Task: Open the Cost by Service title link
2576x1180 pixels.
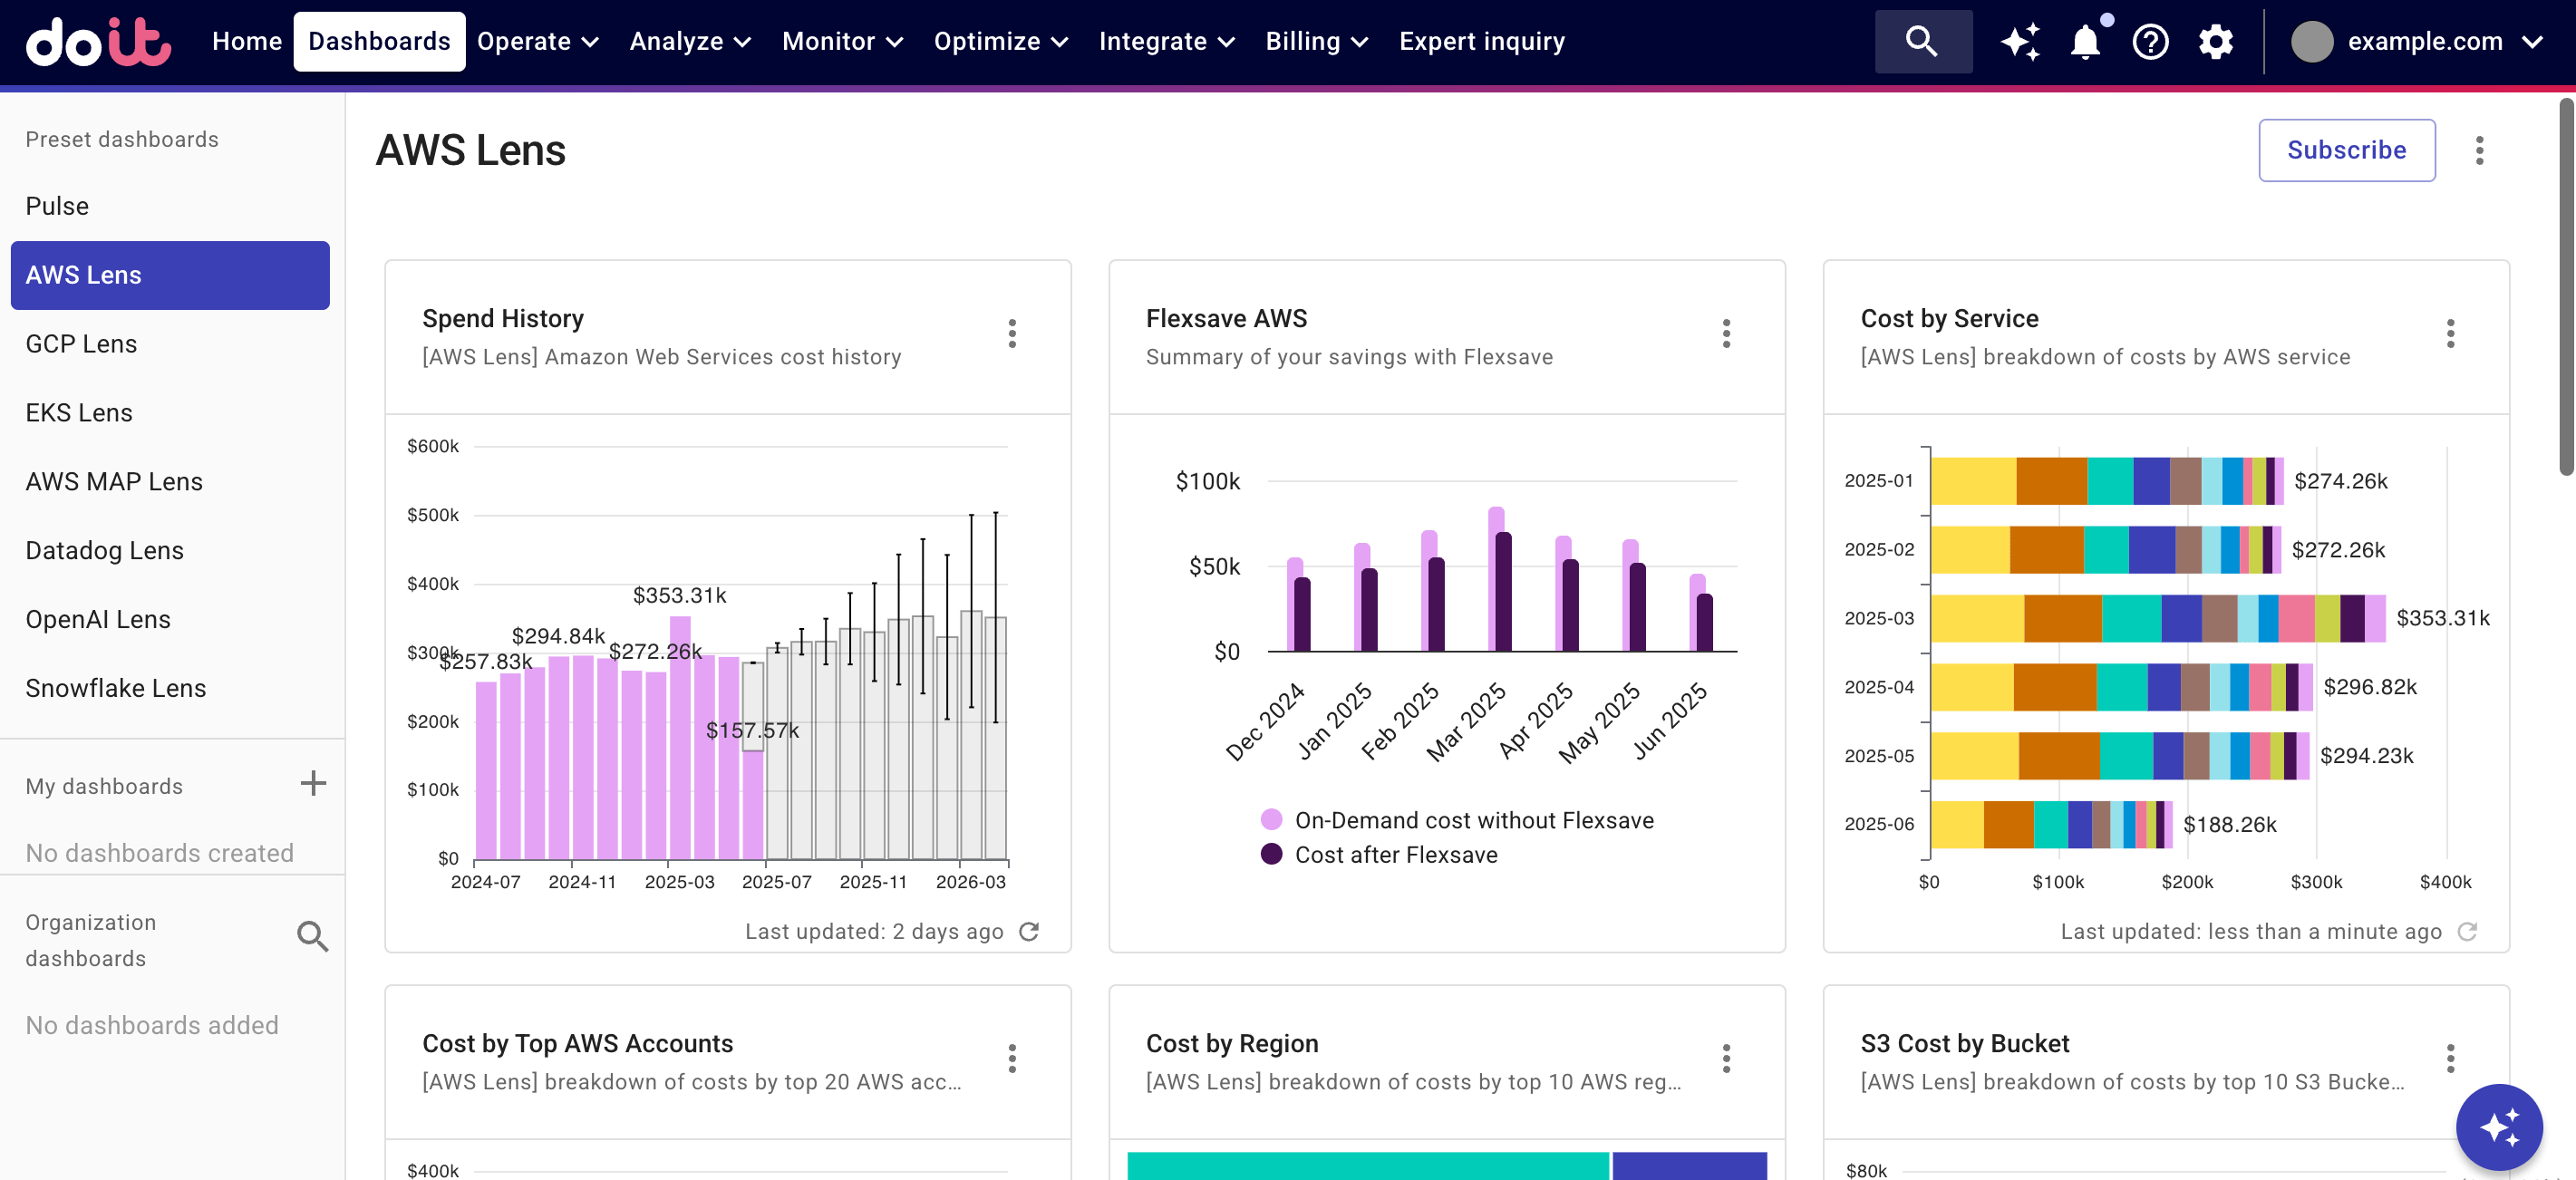Action: click(x=1949, y=318)
